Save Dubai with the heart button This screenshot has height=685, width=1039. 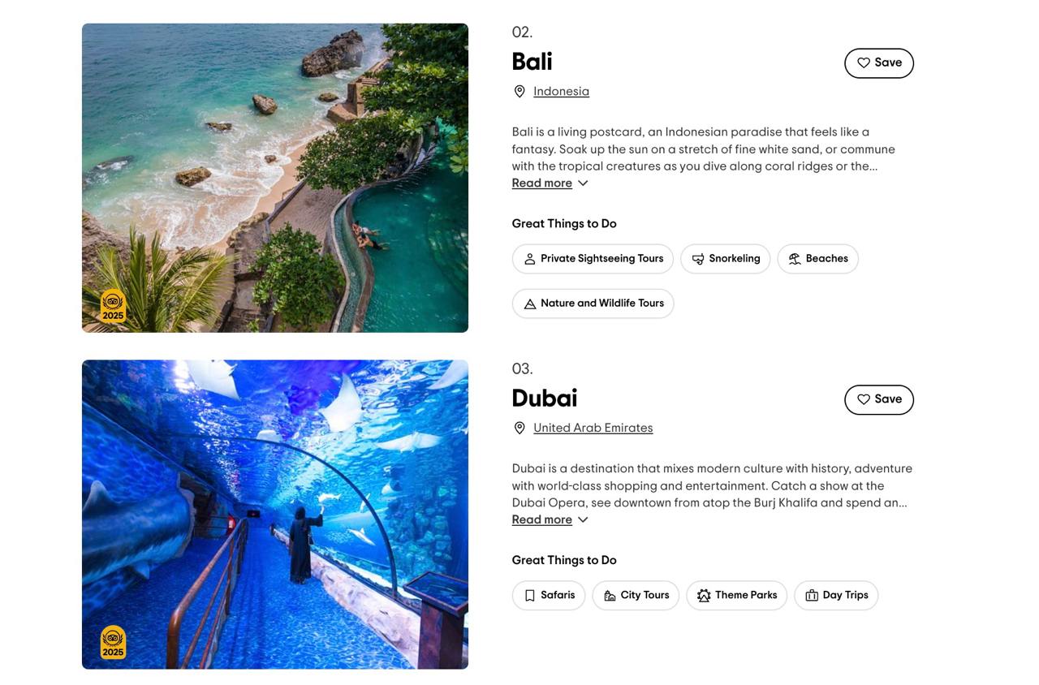(879, 399)
